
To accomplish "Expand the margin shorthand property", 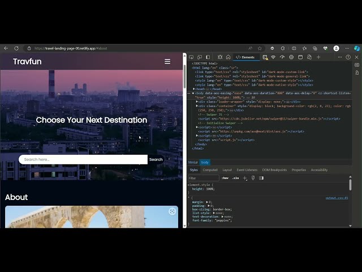I will 207,202.
